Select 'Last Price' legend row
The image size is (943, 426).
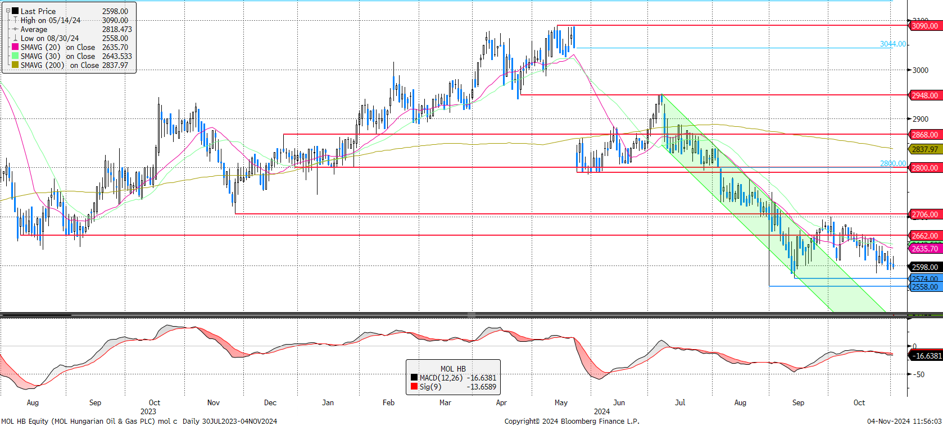(70, 11)
